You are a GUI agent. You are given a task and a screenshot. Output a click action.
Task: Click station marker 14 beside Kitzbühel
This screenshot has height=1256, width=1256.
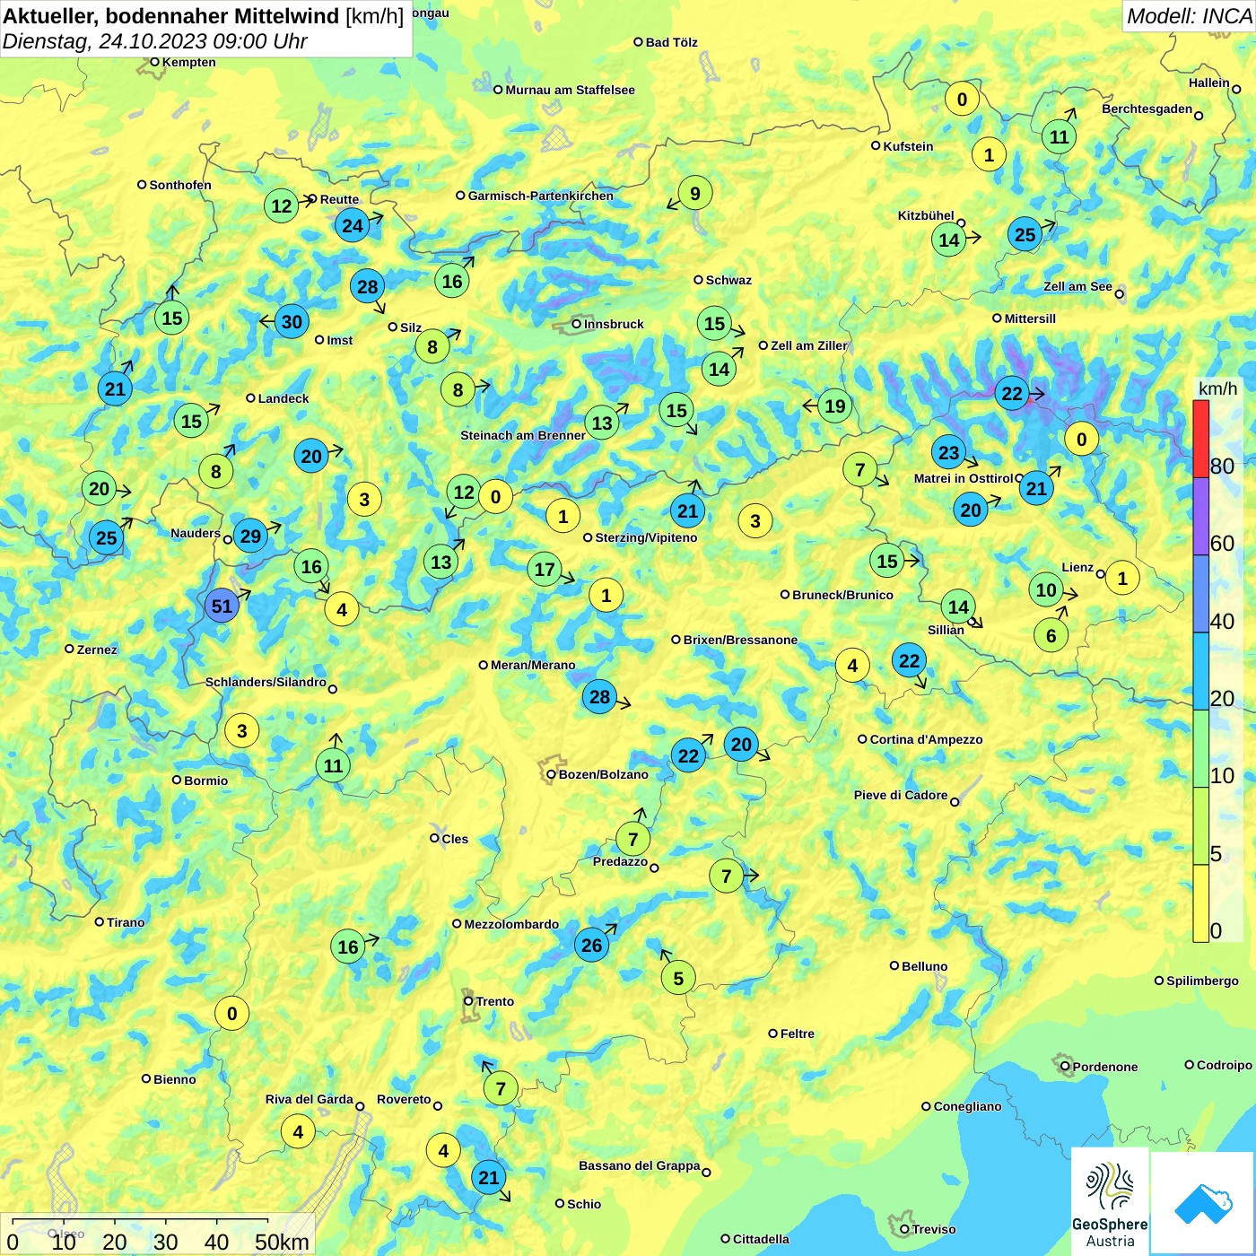(x=948, y=240)
